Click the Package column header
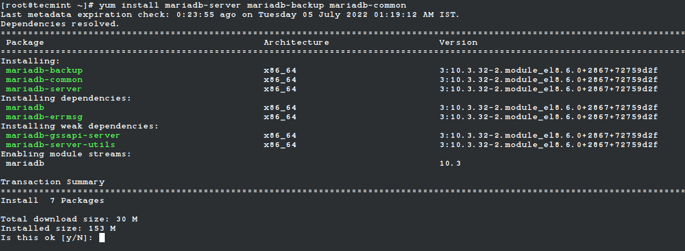Screen dimensions: 685x251 pos(25,42)
